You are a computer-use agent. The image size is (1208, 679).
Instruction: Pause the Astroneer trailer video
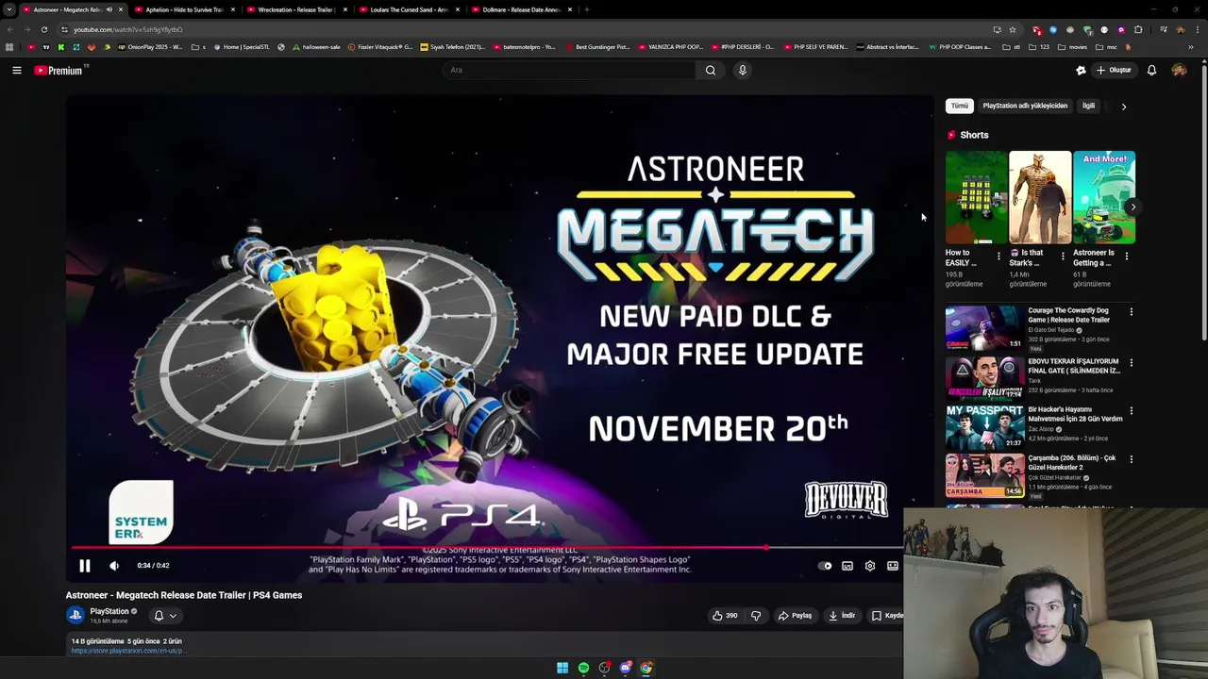tap(84, 566)
